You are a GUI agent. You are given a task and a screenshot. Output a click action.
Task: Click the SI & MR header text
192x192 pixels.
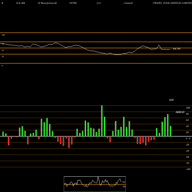tap(20, 3)
